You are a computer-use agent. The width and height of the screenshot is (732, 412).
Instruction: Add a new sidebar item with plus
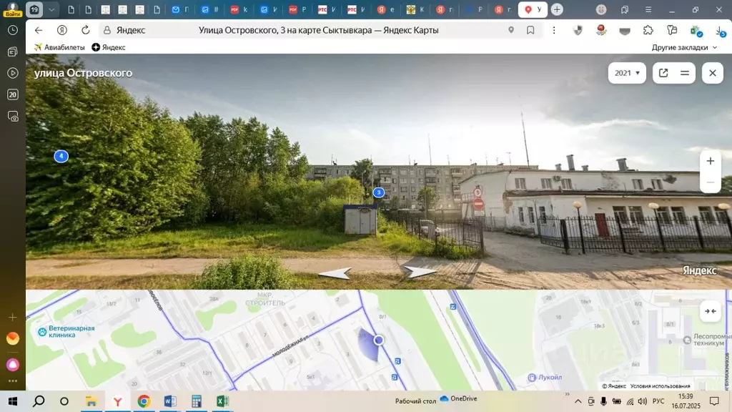pos(13,317)
